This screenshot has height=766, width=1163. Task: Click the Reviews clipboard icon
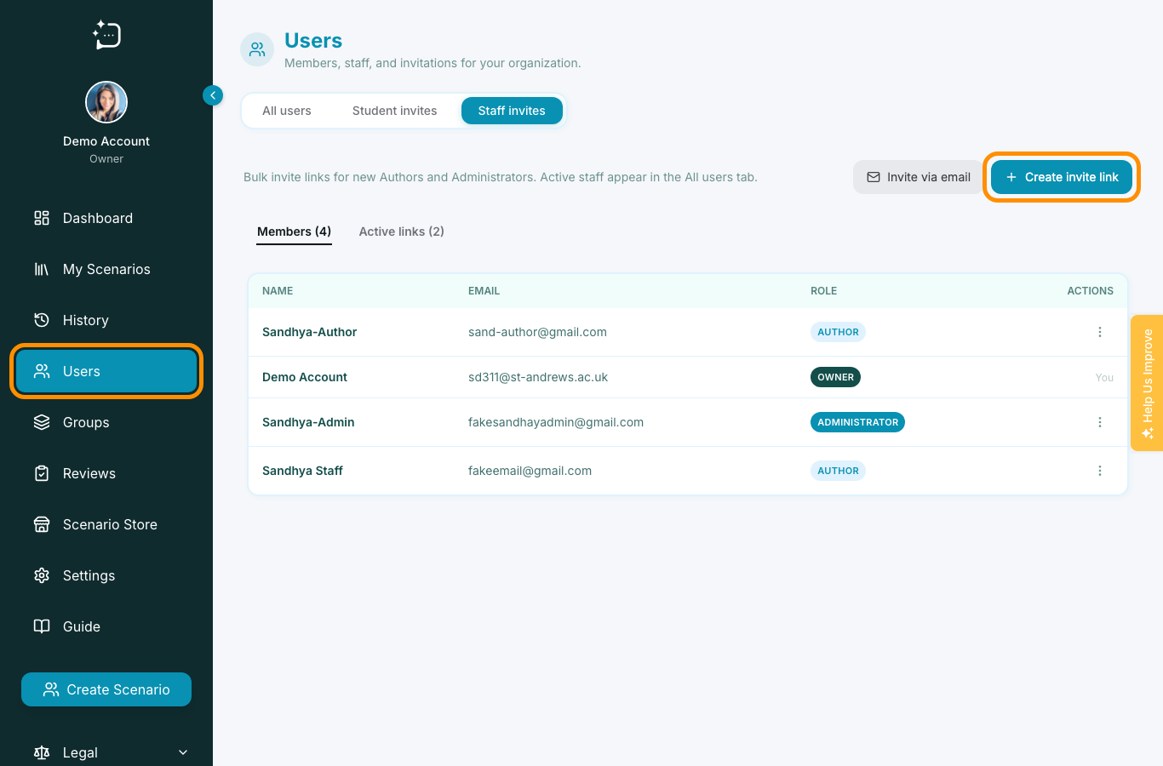42,473
